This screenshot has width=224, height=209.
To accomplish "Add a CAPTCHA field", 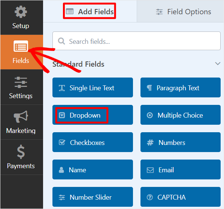I will [181, 197].
